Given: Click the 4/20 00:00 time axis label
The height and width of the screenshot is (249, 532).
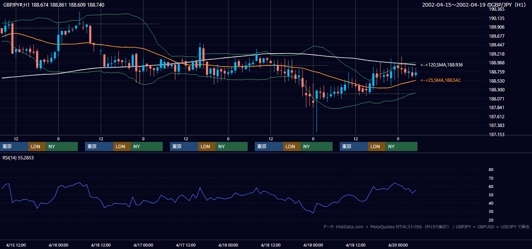Looking at the screenshot, I should click(x=398, y=245).
